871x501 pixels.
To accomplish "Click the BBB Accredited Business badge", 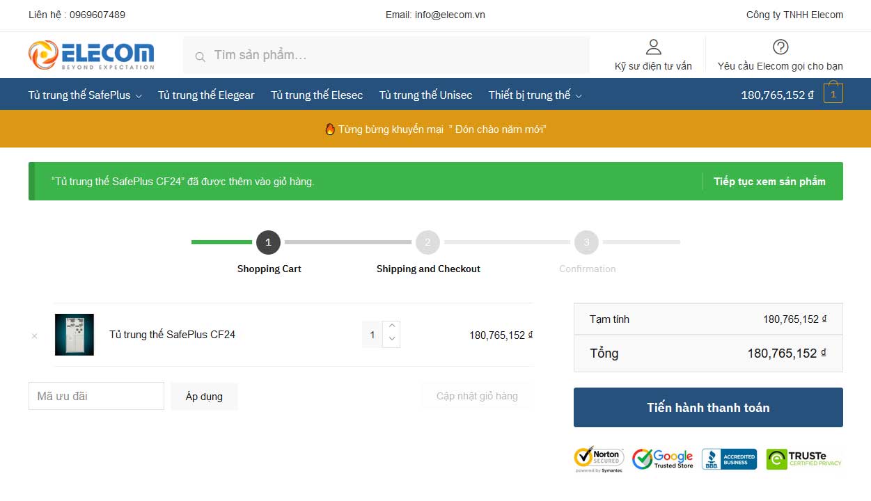I will (x=729, y=459).
